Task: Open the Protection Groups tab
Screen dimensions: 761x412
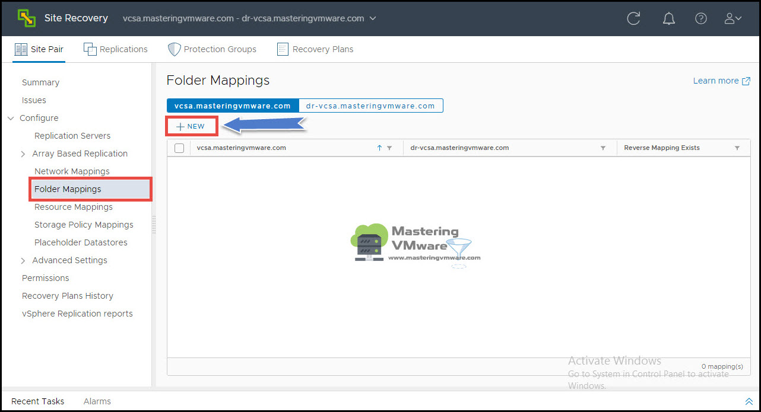Action: (213, 49)
